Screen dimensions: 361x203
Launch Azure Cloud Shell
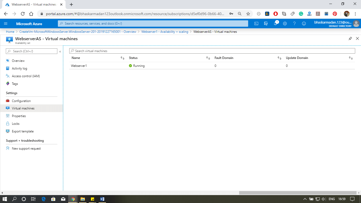coord(256,24)
